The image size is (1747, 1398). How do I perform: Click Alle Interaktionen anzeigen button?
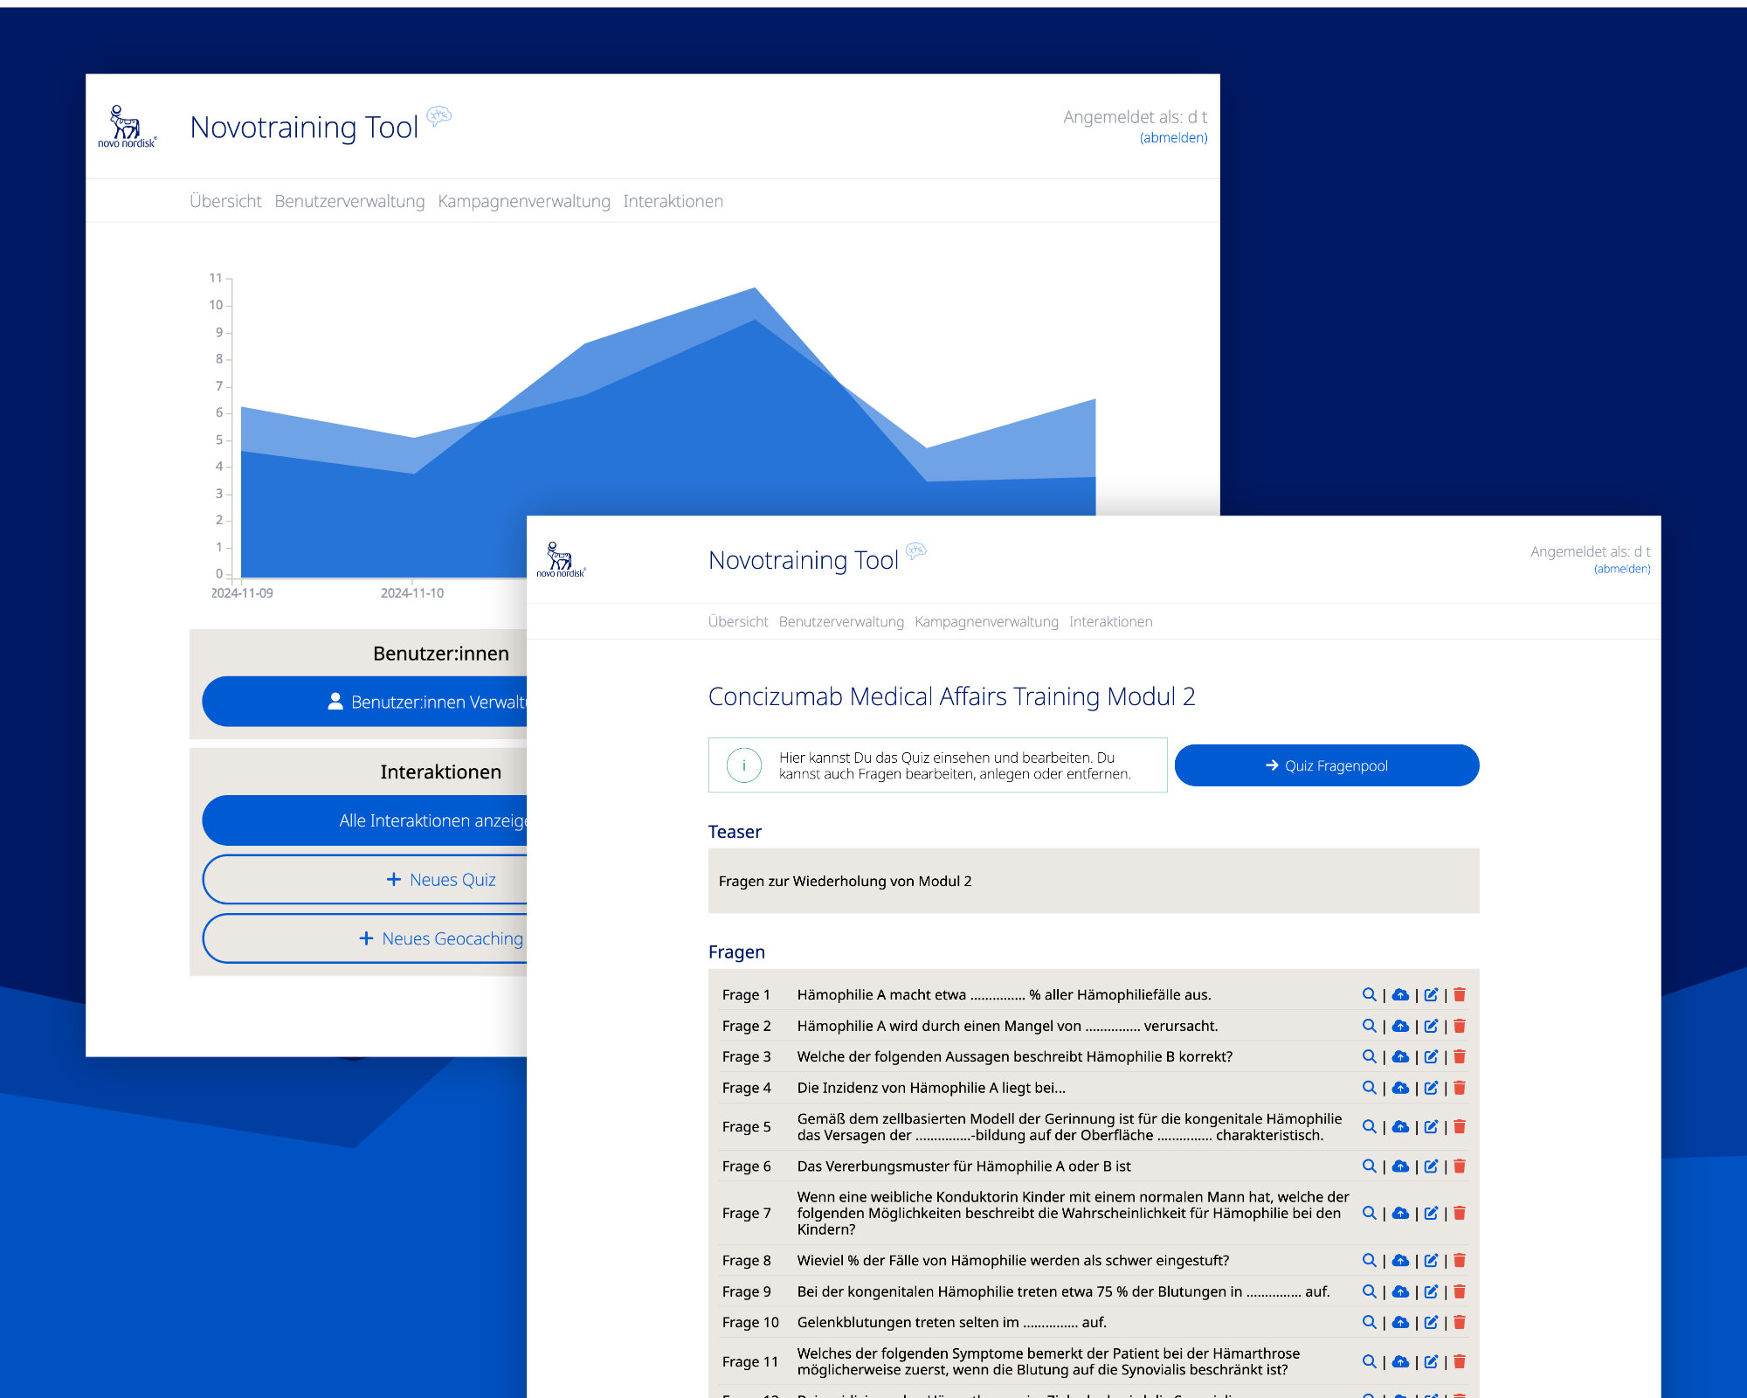point(364,820)
